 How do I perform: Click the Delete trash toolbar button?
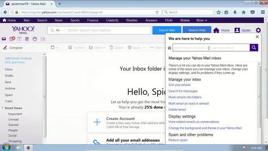coord(116,47)
